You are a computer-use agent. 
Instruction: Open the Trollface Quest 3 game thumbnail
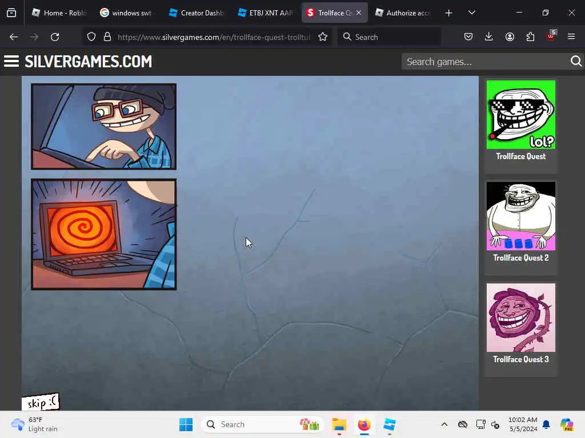(x=521, y=318)
